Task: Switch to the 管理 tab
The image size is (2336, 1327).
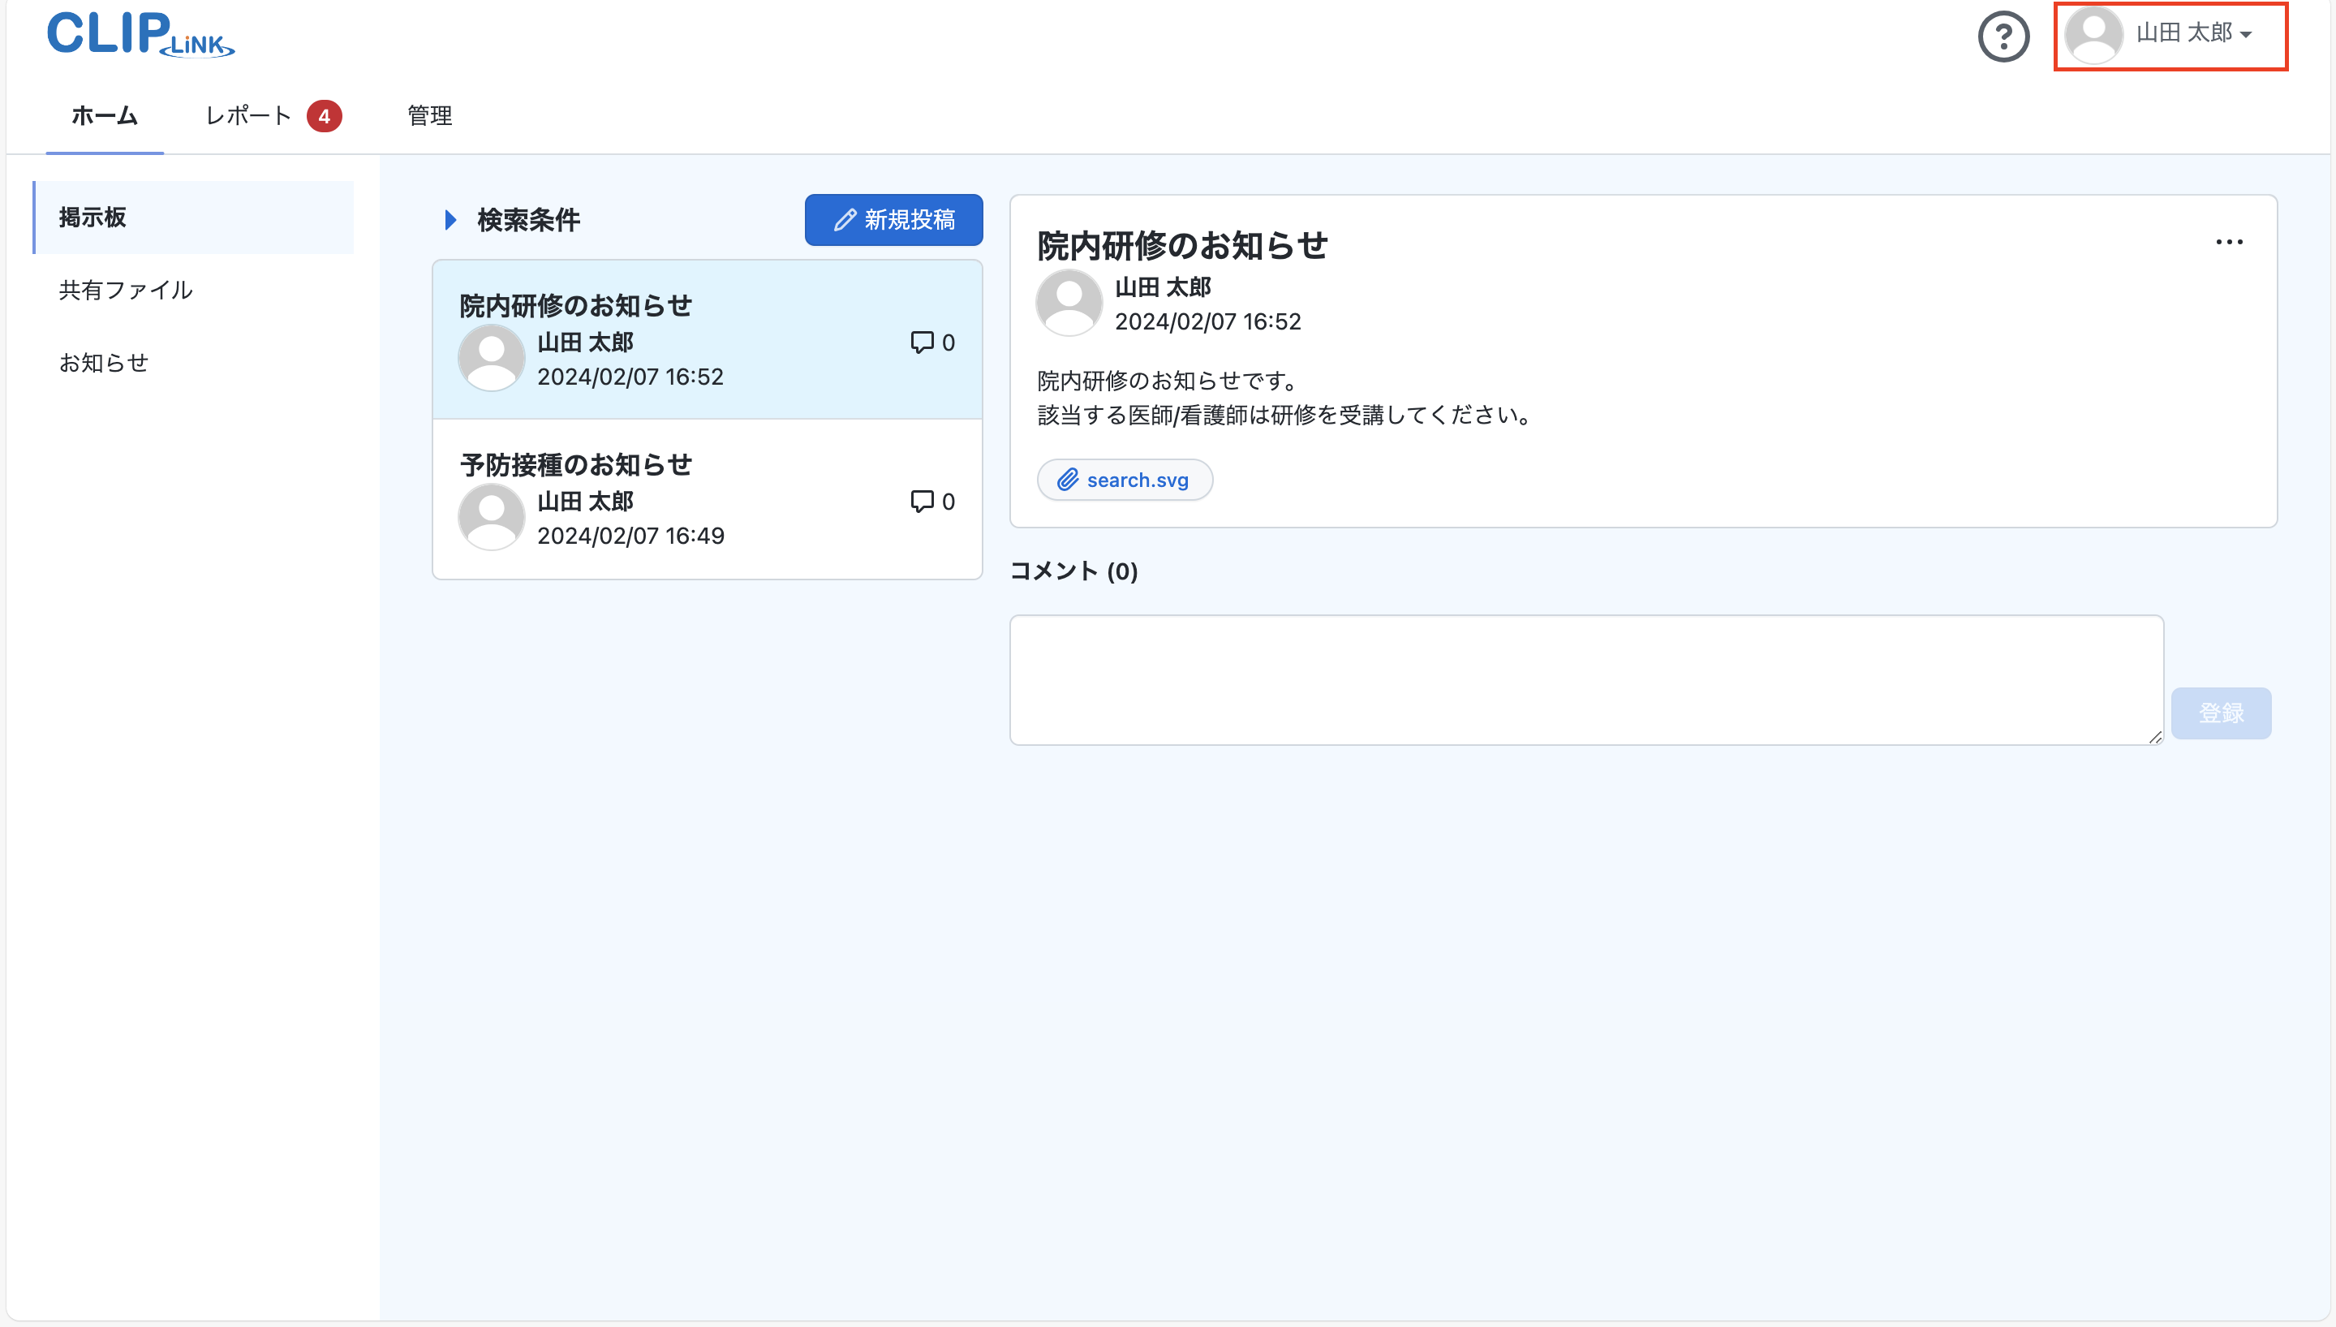Action: pos(428,116)
